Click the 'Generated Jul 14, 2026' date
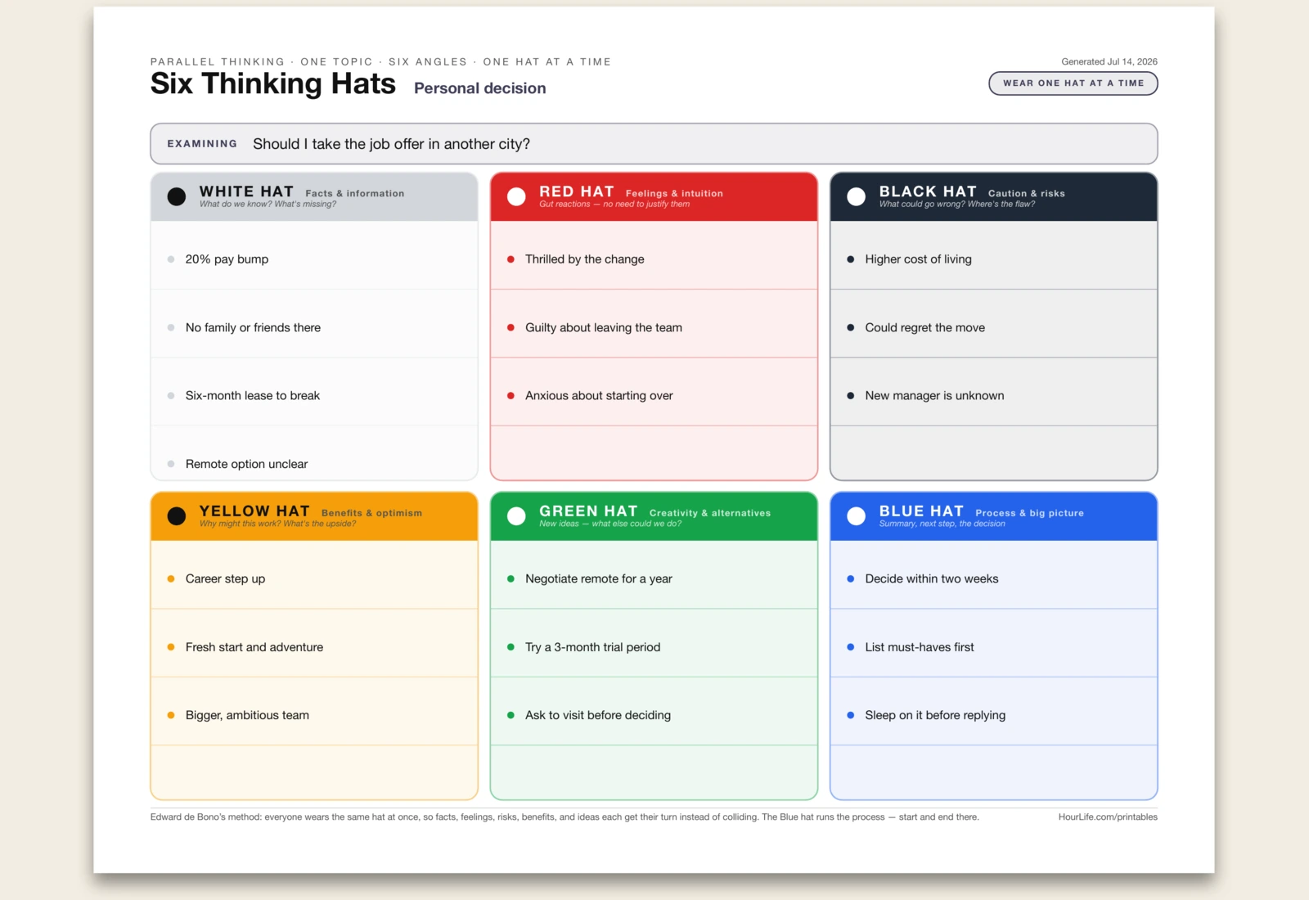This screenshot has width=1309, height=900. pyautogui.click(x=1109, y=62)
